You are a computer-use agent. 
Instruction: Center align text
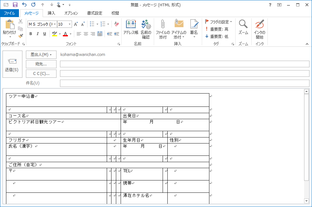[x=86, y=34]
